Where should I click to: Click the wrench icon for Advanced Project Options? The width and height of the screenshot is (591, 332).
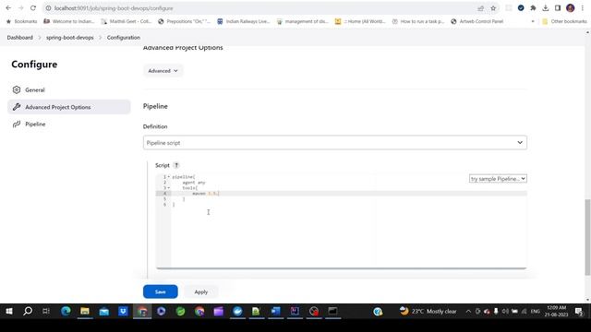pyautogui.click(x=17, y=107)
